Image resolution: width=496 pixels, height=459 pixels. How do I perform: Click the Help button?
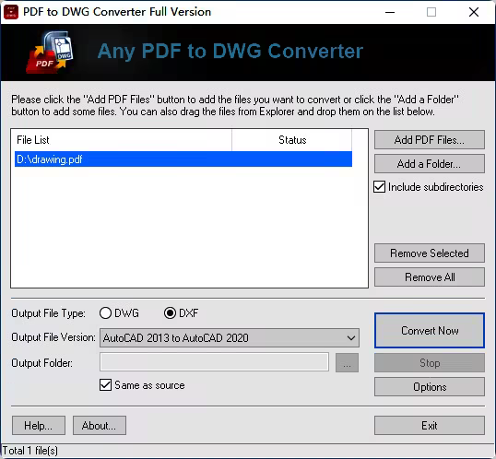click(x=39, y=426)
